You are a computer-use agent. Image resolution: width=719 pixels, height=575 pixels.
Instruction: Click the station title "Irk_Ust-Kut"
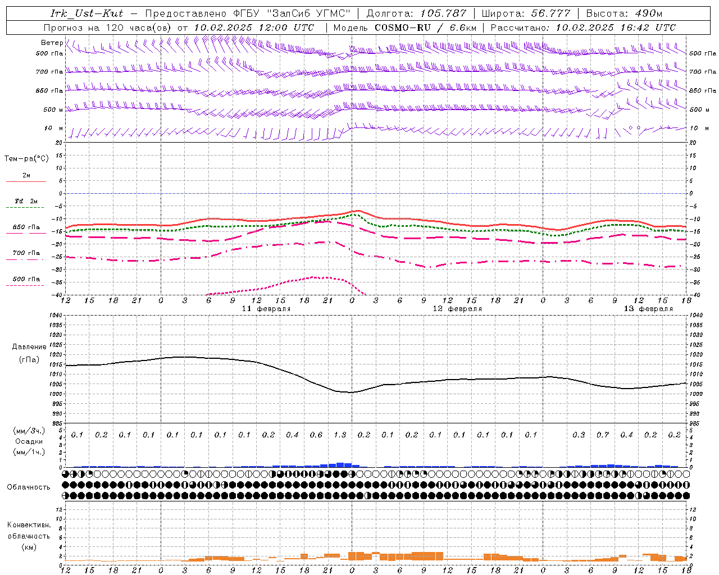point(87,13)
